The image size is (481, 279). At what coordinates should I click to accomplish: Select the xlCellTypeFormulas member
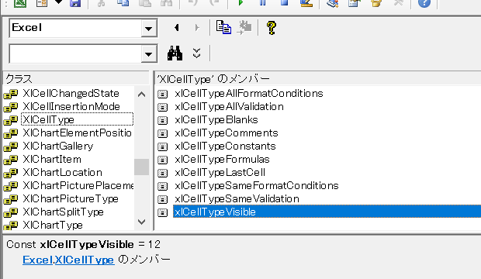point(222,159)
